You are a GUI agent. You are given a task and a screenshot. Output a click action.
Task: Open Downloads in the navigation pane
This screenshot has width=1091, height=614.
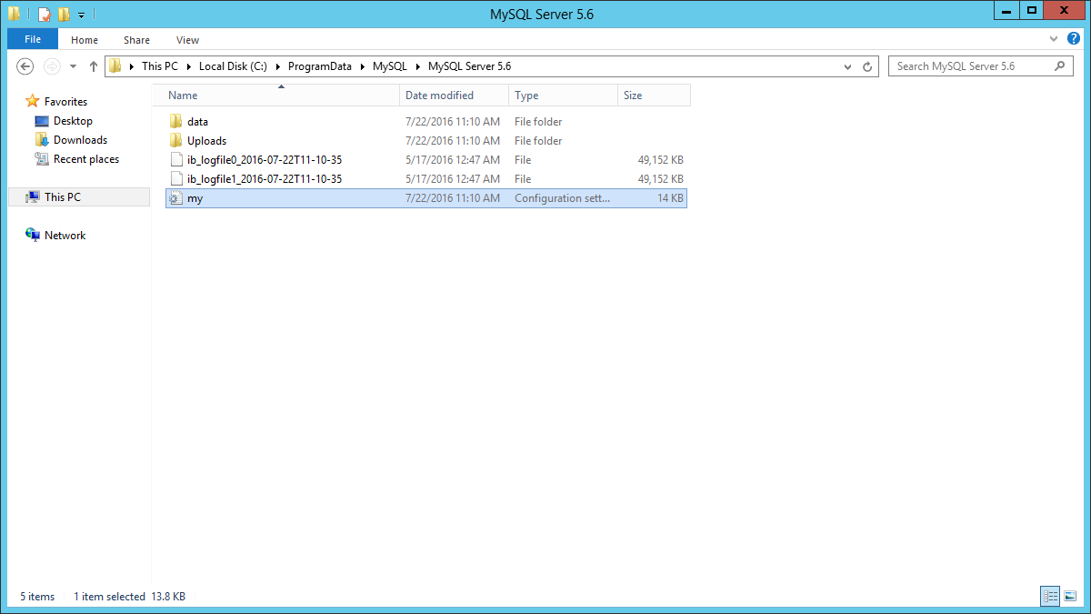tap(80, 140)
